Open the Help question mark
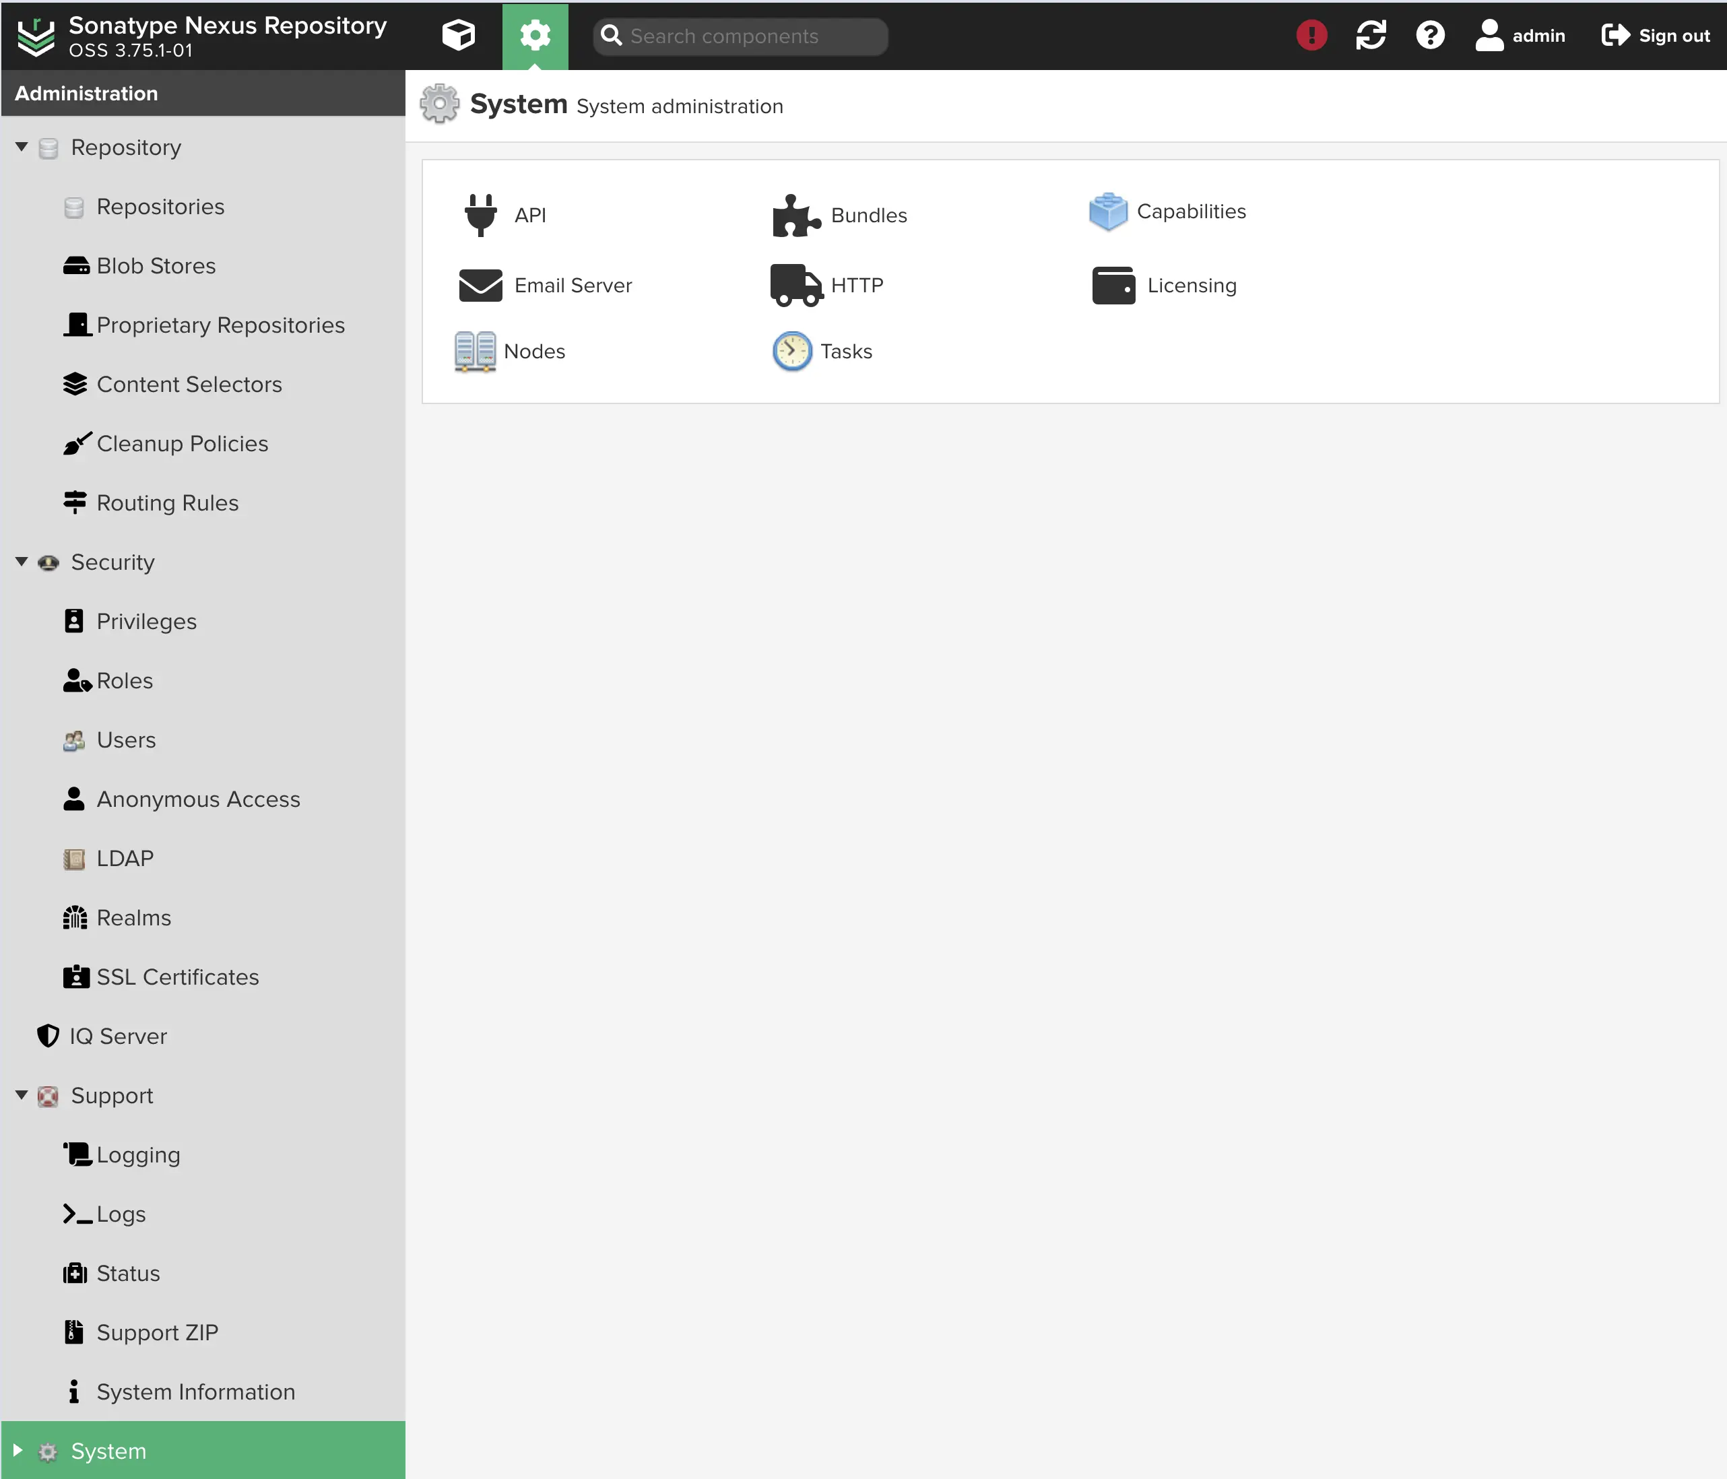 1429,35
